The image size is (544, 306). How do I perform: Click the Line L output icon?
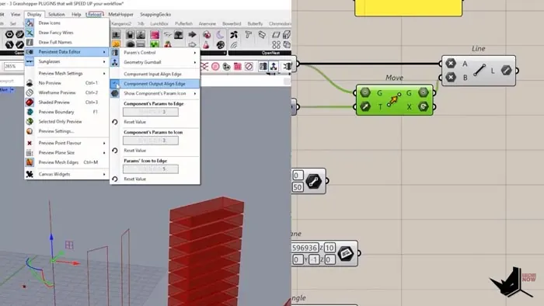tap(506, 71)
